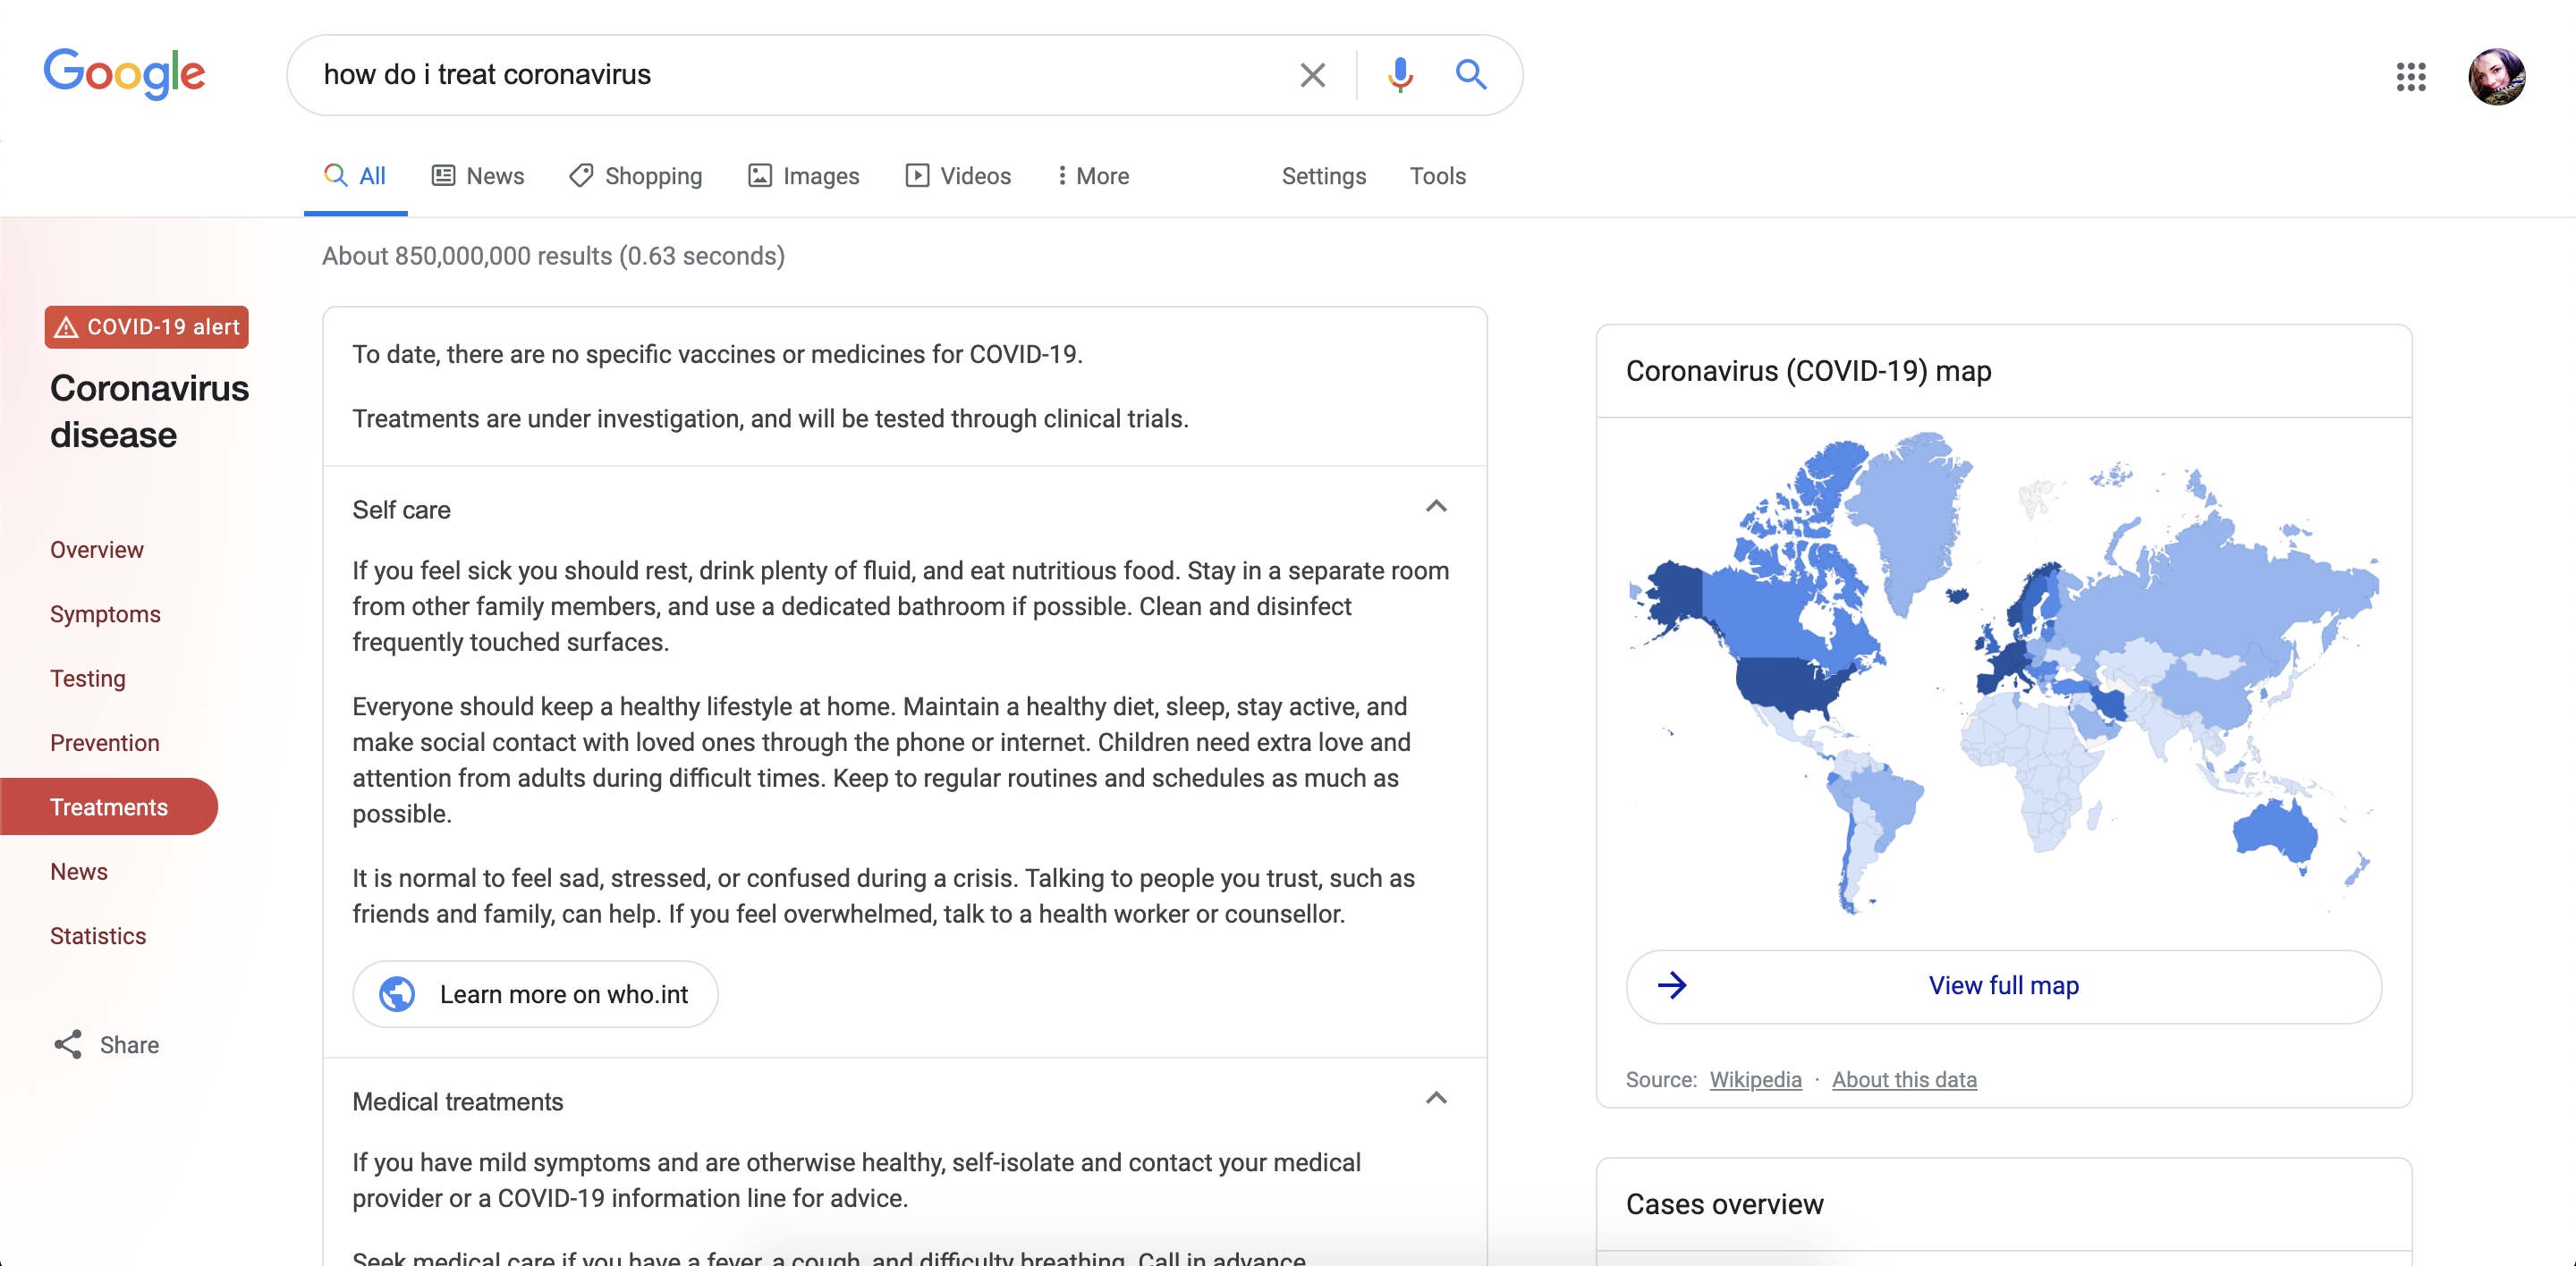This screenshot has height=1266, width=2576.
Task: Open the About this data link
Action: 1904,1079
